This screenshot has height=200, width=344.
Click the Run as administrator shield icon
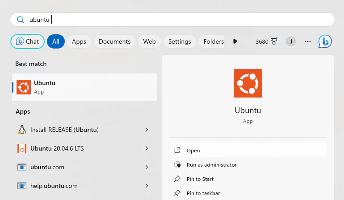point(177,164)
